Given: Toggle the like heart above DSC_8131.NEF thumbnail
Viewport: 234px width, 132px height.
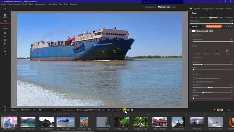Looking at the screenshot, I should (55, 114).
